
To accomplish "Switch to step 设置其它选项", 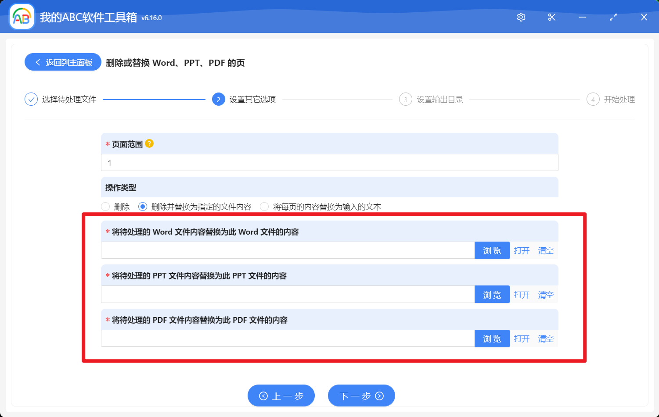I will 218,99.
